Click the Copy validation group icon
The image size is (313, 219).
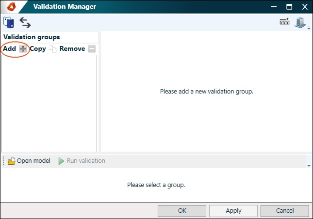(53, 49)
